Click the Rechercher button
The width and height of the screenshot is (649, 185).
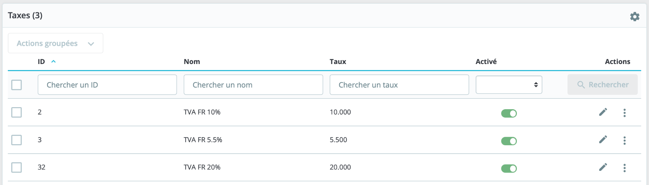pos(602,85)
